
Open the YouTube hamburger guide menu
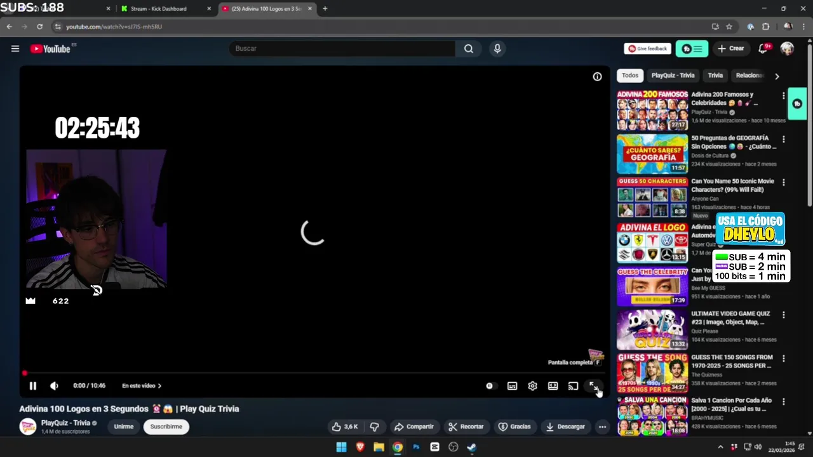click(x=15, y=48)
